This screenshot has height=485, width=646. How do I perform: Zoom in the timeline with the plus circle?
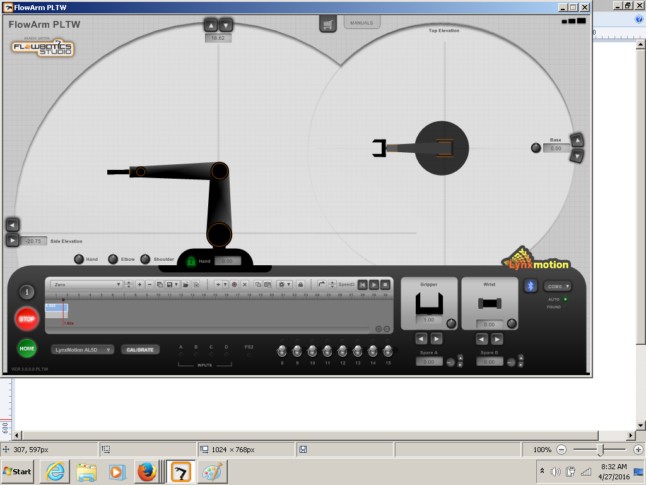(x=379, y=329)
